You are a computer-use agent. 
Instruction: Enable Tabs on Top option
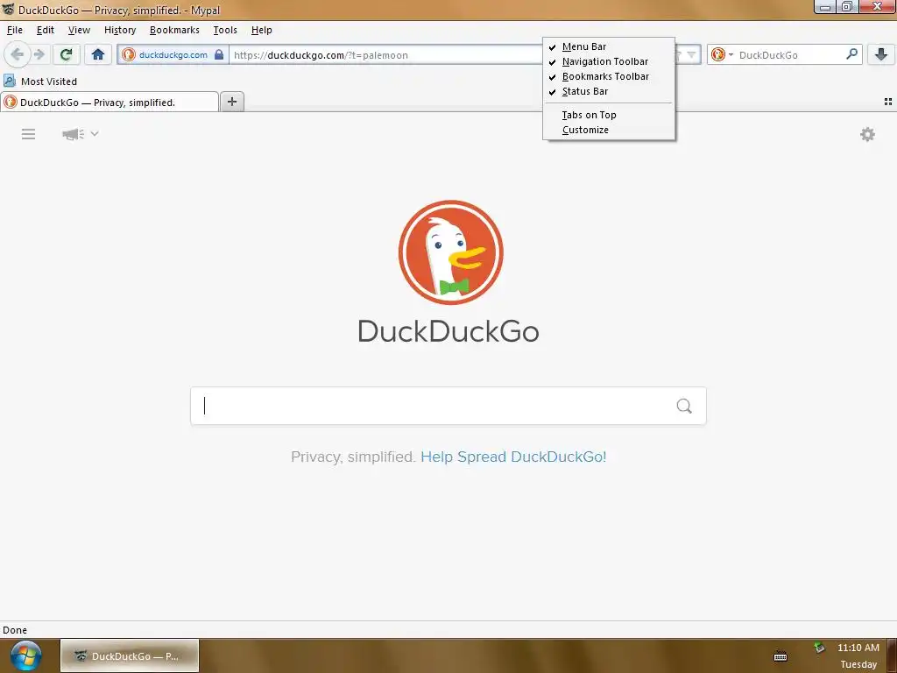609,115
